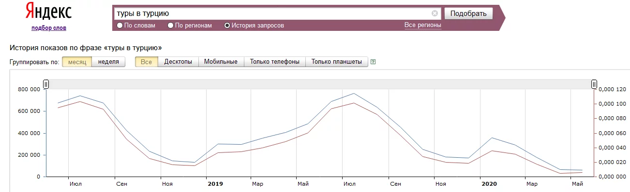Image resolution: width=630 pixels, height=192 pixels.
Task: Select the «История запросов» radio option
Action: (x=254, y=26)
